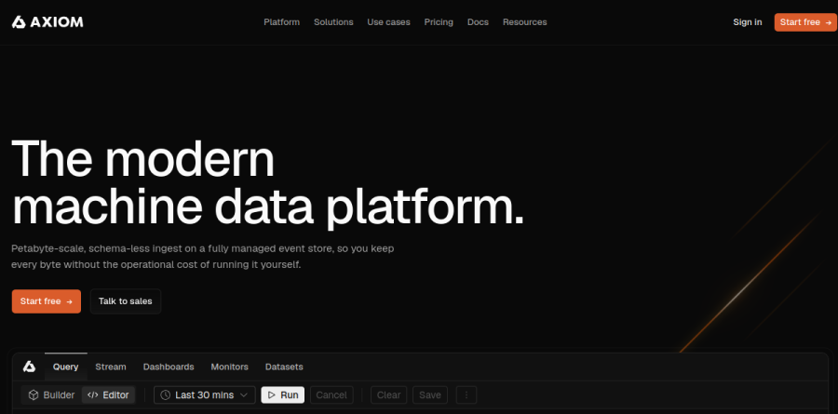Click Sign in
This screenshot has width=838, height=414.
click(x=748, y=22)
